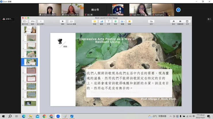Image resolution: width=213 pixels, height=119 pixels.
Task: Click the volume icon in system tray
Action: [190, 116]
